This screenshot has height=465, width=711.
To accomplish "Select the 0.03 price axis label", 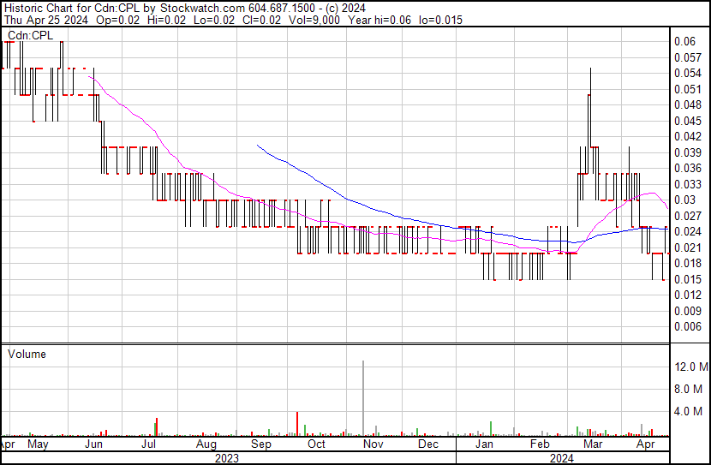I will (684, 200).
